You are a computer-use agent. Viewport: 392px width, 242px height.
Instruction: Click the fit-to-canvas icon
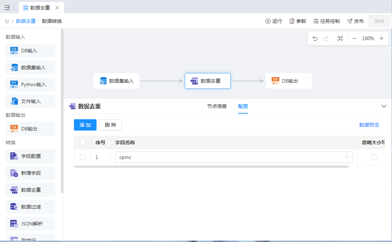pos(340,38)
